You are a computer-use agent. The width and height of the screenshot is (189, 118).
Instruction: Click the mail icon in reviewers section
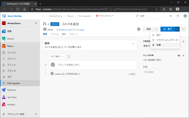tap(179, 55)
